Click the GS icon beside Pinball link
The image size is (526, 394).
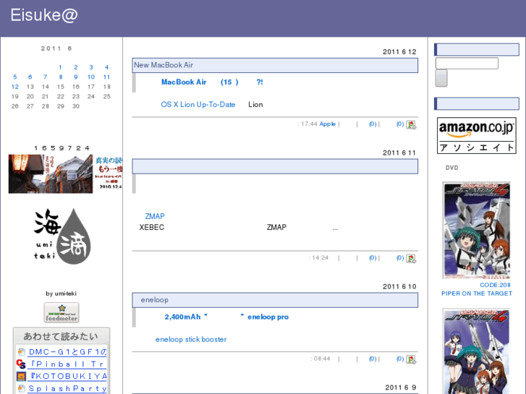click(21, 364)
